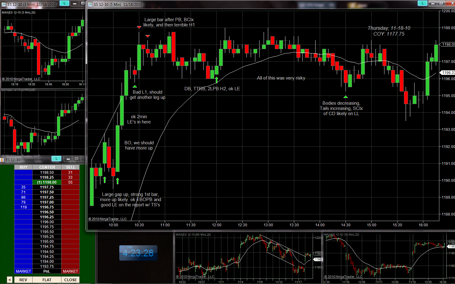Click the 1197.75 price row in ladder
The image size is (455, 284).
[47, 187]
